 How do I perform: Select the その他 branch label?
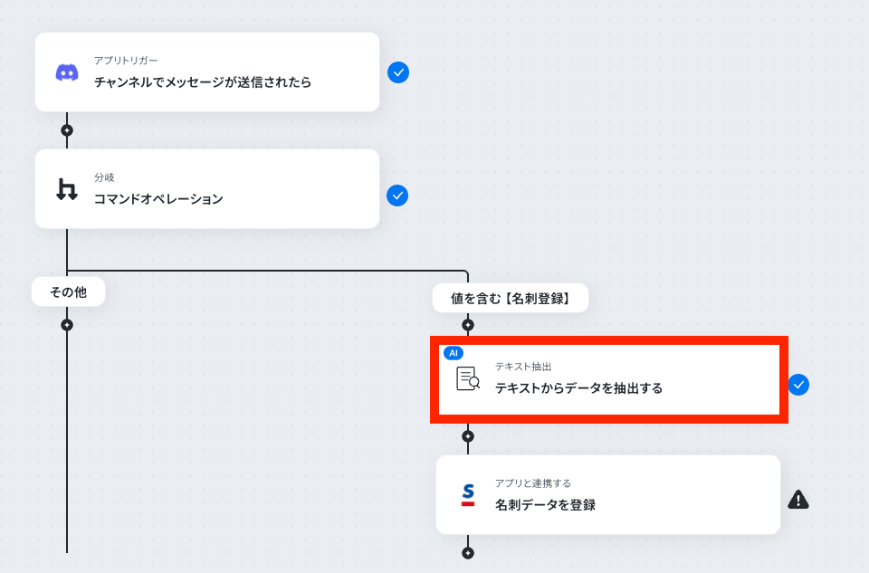(x=68, y=291)
